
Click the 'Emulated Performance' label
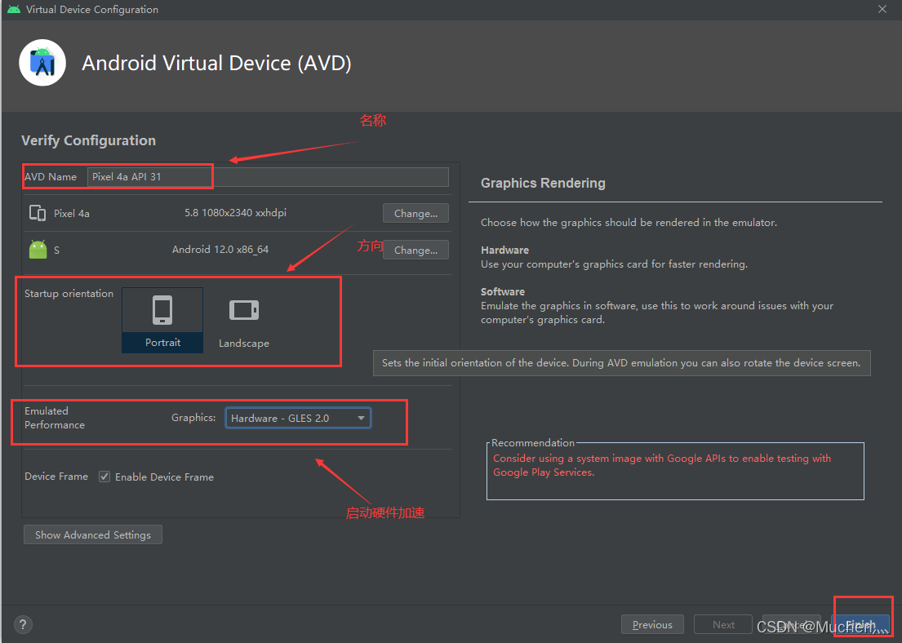(55, 418)
